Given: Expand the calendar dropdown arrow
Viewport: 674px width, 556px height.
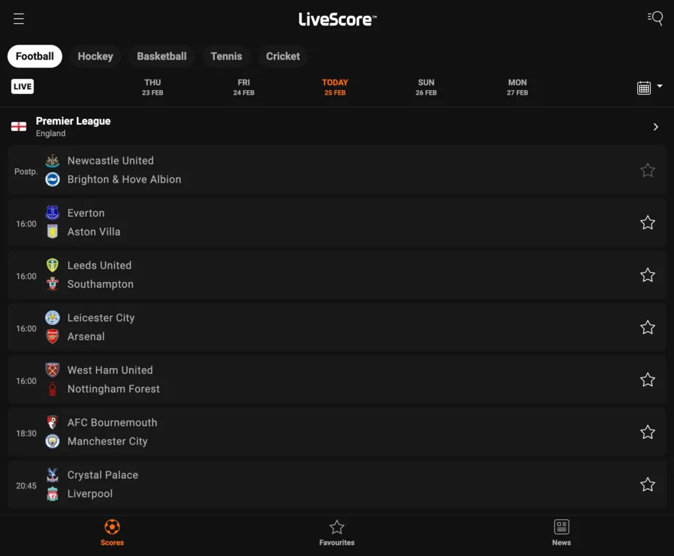Looking at the screenshot, I should pos(660,86).
